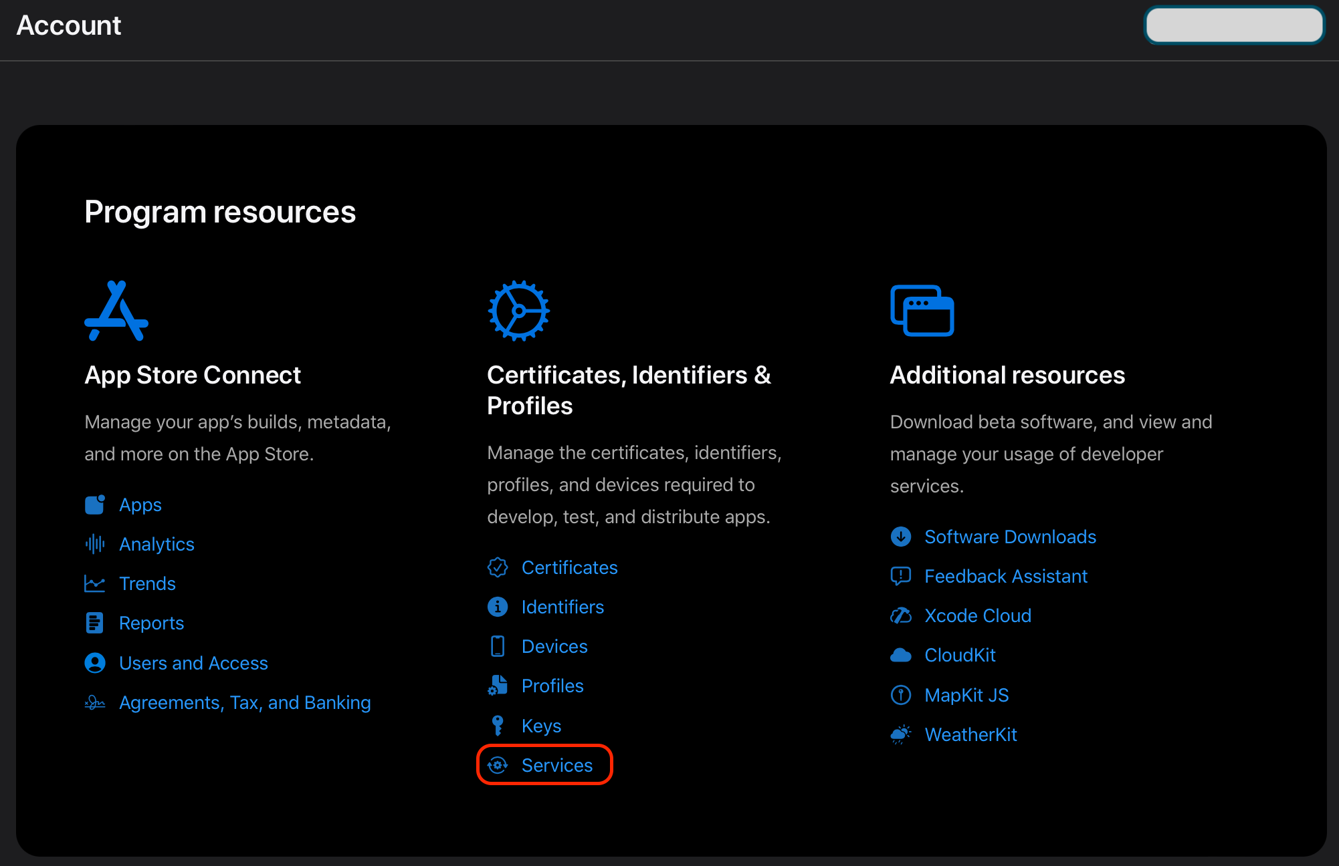Open the Apps link

[140, 504]
